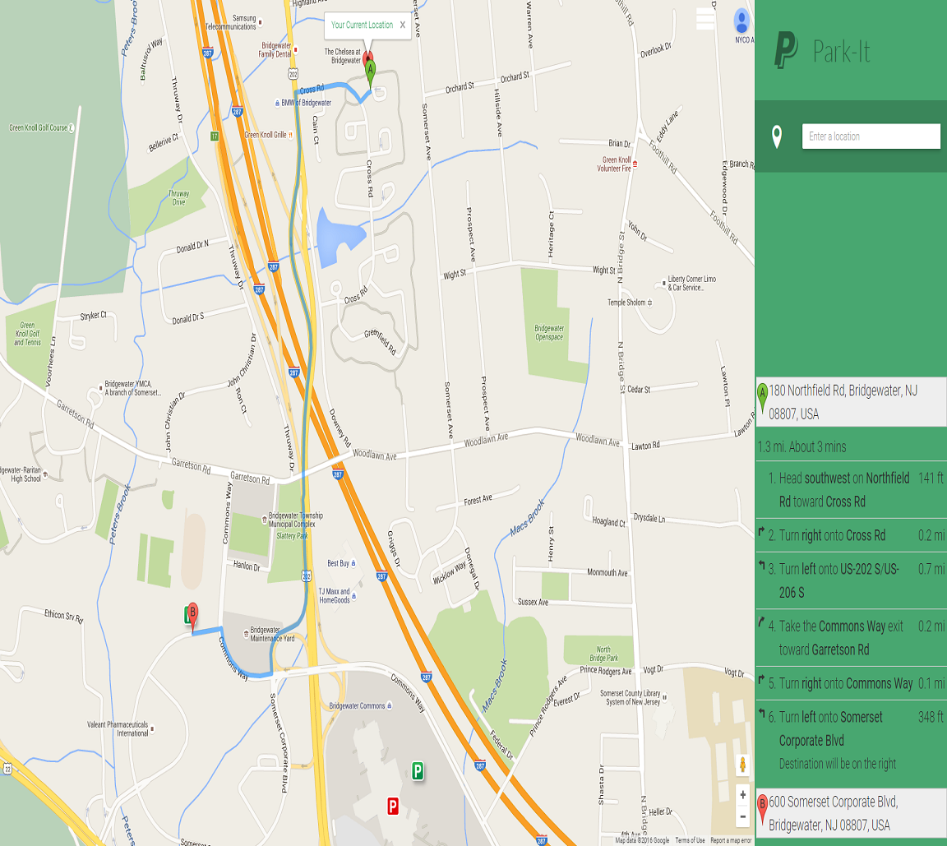Click the Somerset County Library label

click(630, 697)
